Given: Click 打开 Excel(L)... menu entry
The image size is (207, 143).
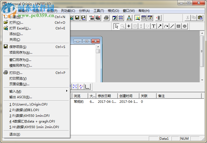Looking at the screenshot, I should [20, 28].
